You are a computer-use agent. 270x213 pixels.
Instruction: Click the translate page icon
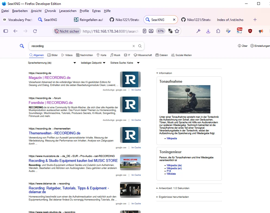tap(170, 31)
